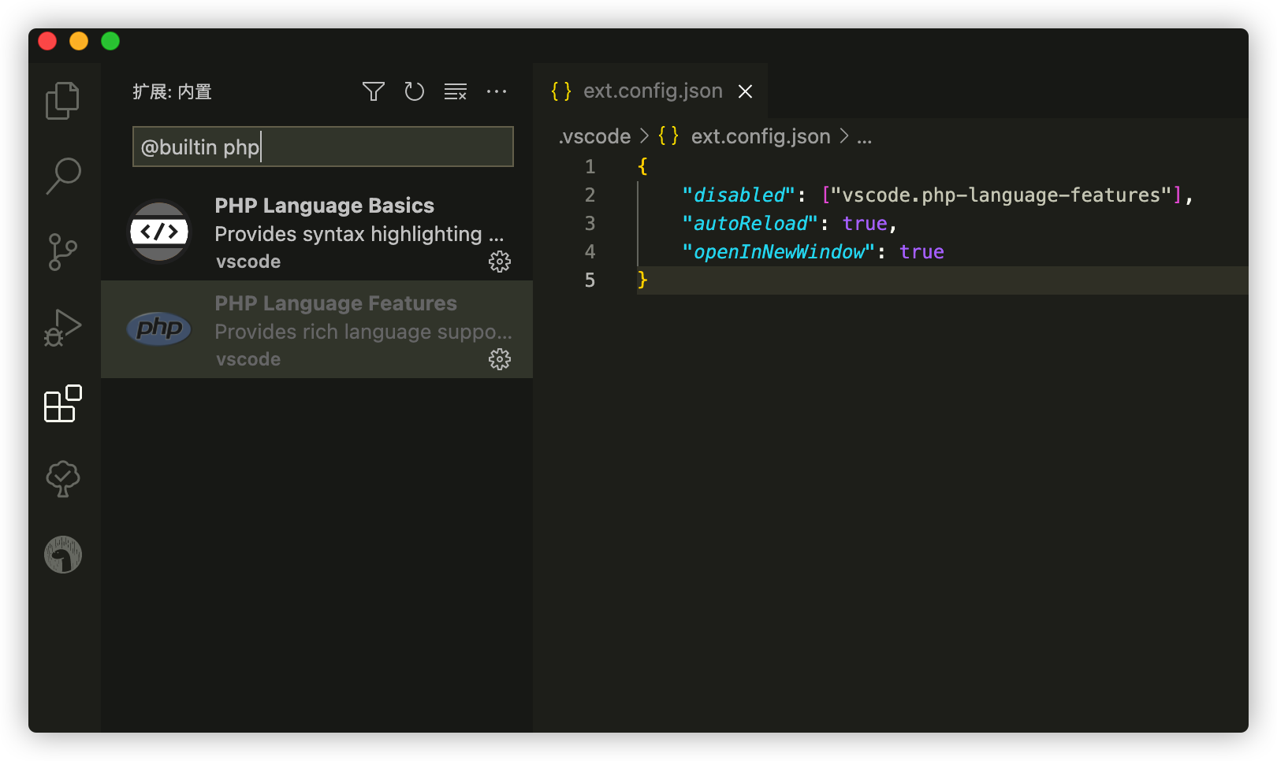Viewport: 1277px width, 761px height.
Task: Close the ext.config.json tab
Action: click(x=745, y=91)
